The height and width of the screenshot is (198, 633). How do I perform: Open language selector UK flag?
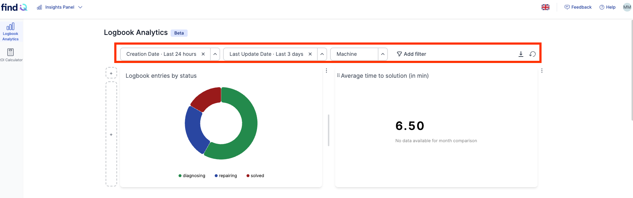point(545,7)
